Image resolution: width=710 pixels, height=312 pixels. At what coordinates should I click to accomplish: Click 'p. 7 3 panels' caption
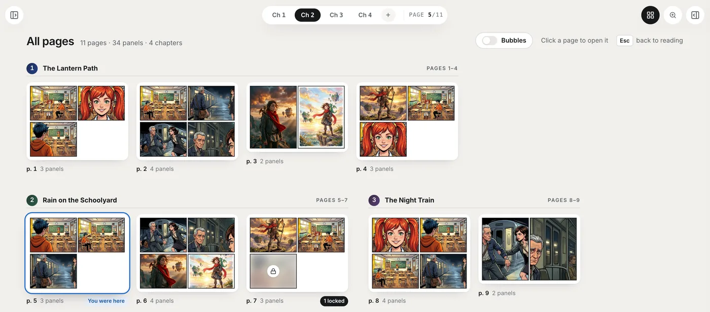click(265, 301)
